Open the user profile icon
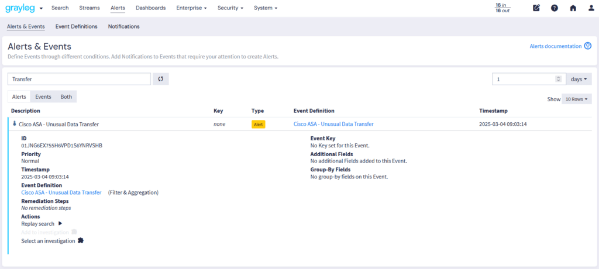The width and height of the screenshot is (599, 269). pyautogui.click(x=591, y=8)
